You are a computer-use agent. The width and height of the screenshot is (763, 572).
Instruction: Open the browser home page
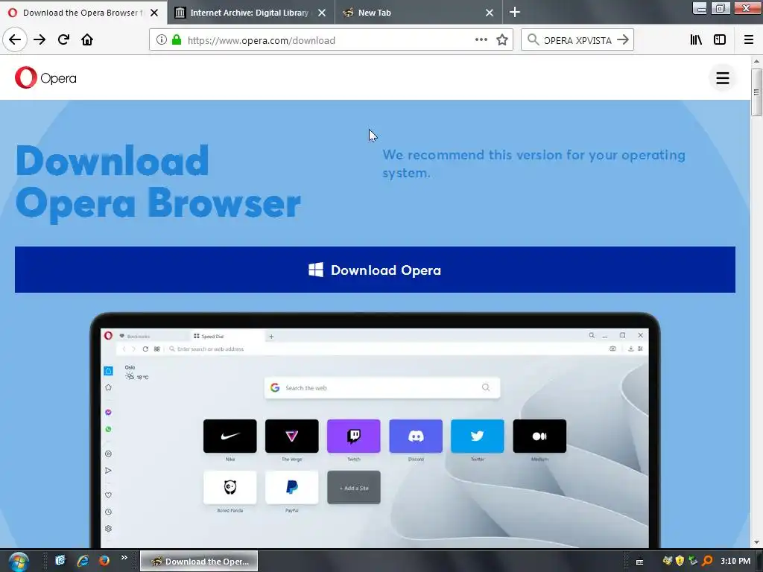(x=87, y=40)
